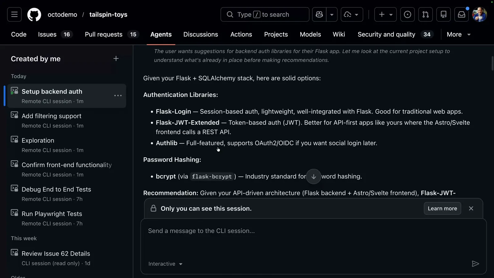Image resolution: width=494 pixels, height=278 pixels.
Task: Open the hamburger navigation menu
Action: point(14,15)
